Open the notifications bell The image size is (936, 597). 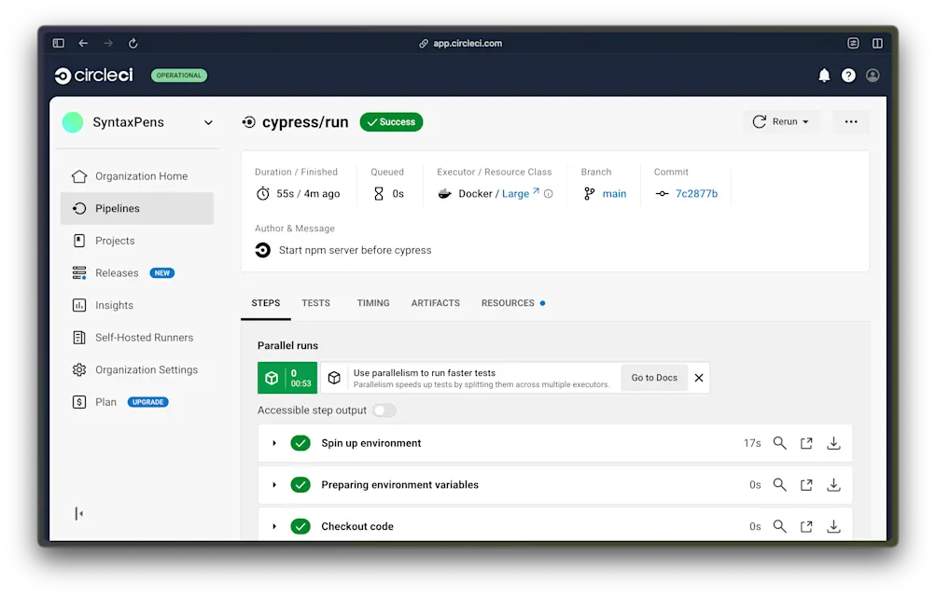tap(824, 76)
